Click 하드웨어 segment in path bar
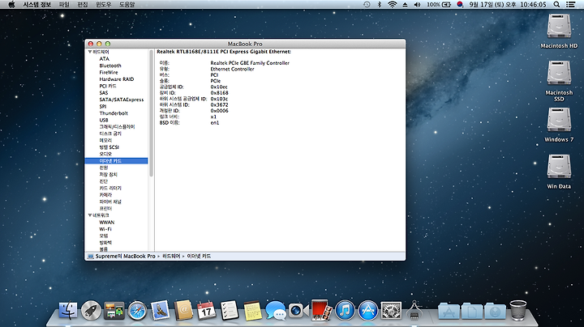The height and width of the screenshot is (327, 584). (x=171, y=256)
